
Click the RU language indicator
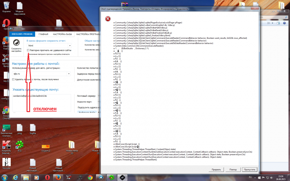point(250,177)
